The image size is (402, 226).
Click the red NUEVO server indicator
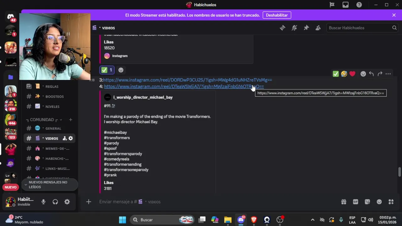pos(11,187)
